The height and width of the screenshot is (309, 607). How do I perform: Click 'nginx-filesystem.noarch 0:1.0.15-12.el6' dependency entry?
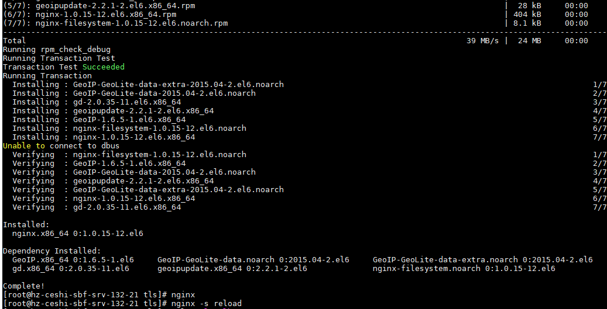point(464,269)
